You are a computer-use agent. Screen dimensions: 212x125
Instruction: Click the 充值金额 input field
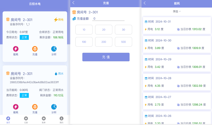click(x=108, y=19)
